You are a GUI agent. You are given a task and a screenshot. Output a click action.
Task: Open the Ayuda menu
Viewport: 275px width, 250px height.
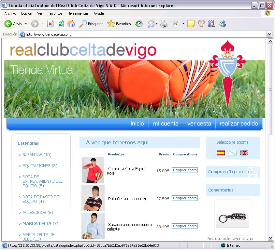(x=99, y=13)
